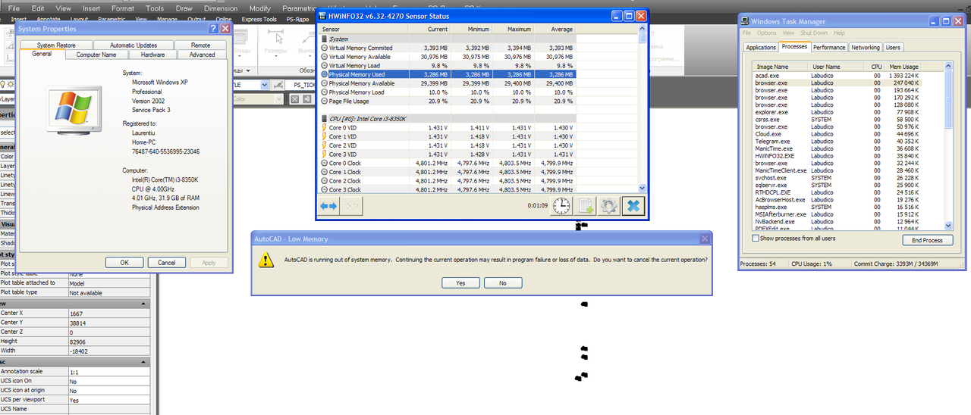Viewport: 971px width, 415px height.
Task: Click End Process in Task Manager
Action: [x=927, y=240]
